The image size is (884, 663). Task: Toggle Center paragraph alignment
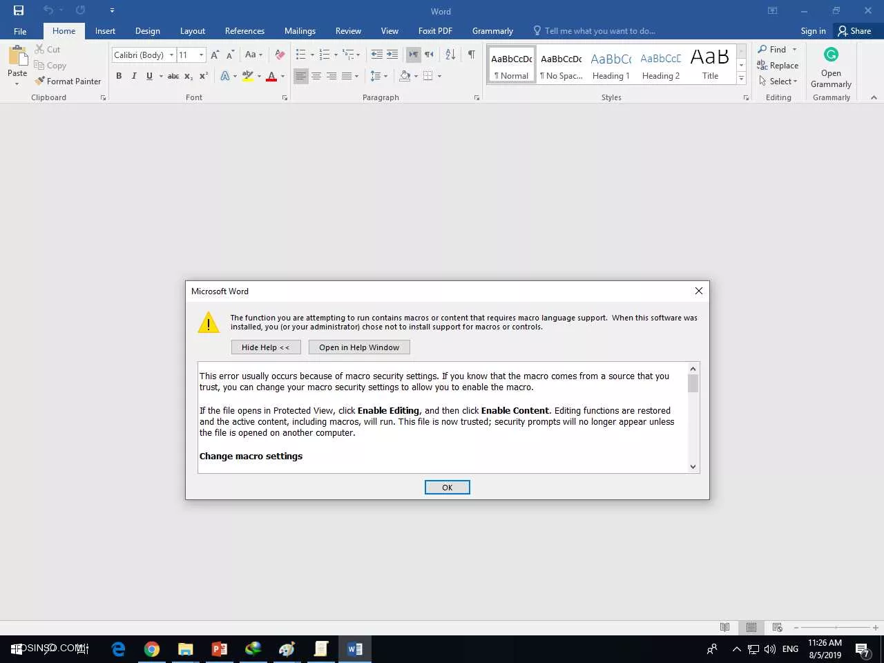pyautogui.click(x=316, y=76)
